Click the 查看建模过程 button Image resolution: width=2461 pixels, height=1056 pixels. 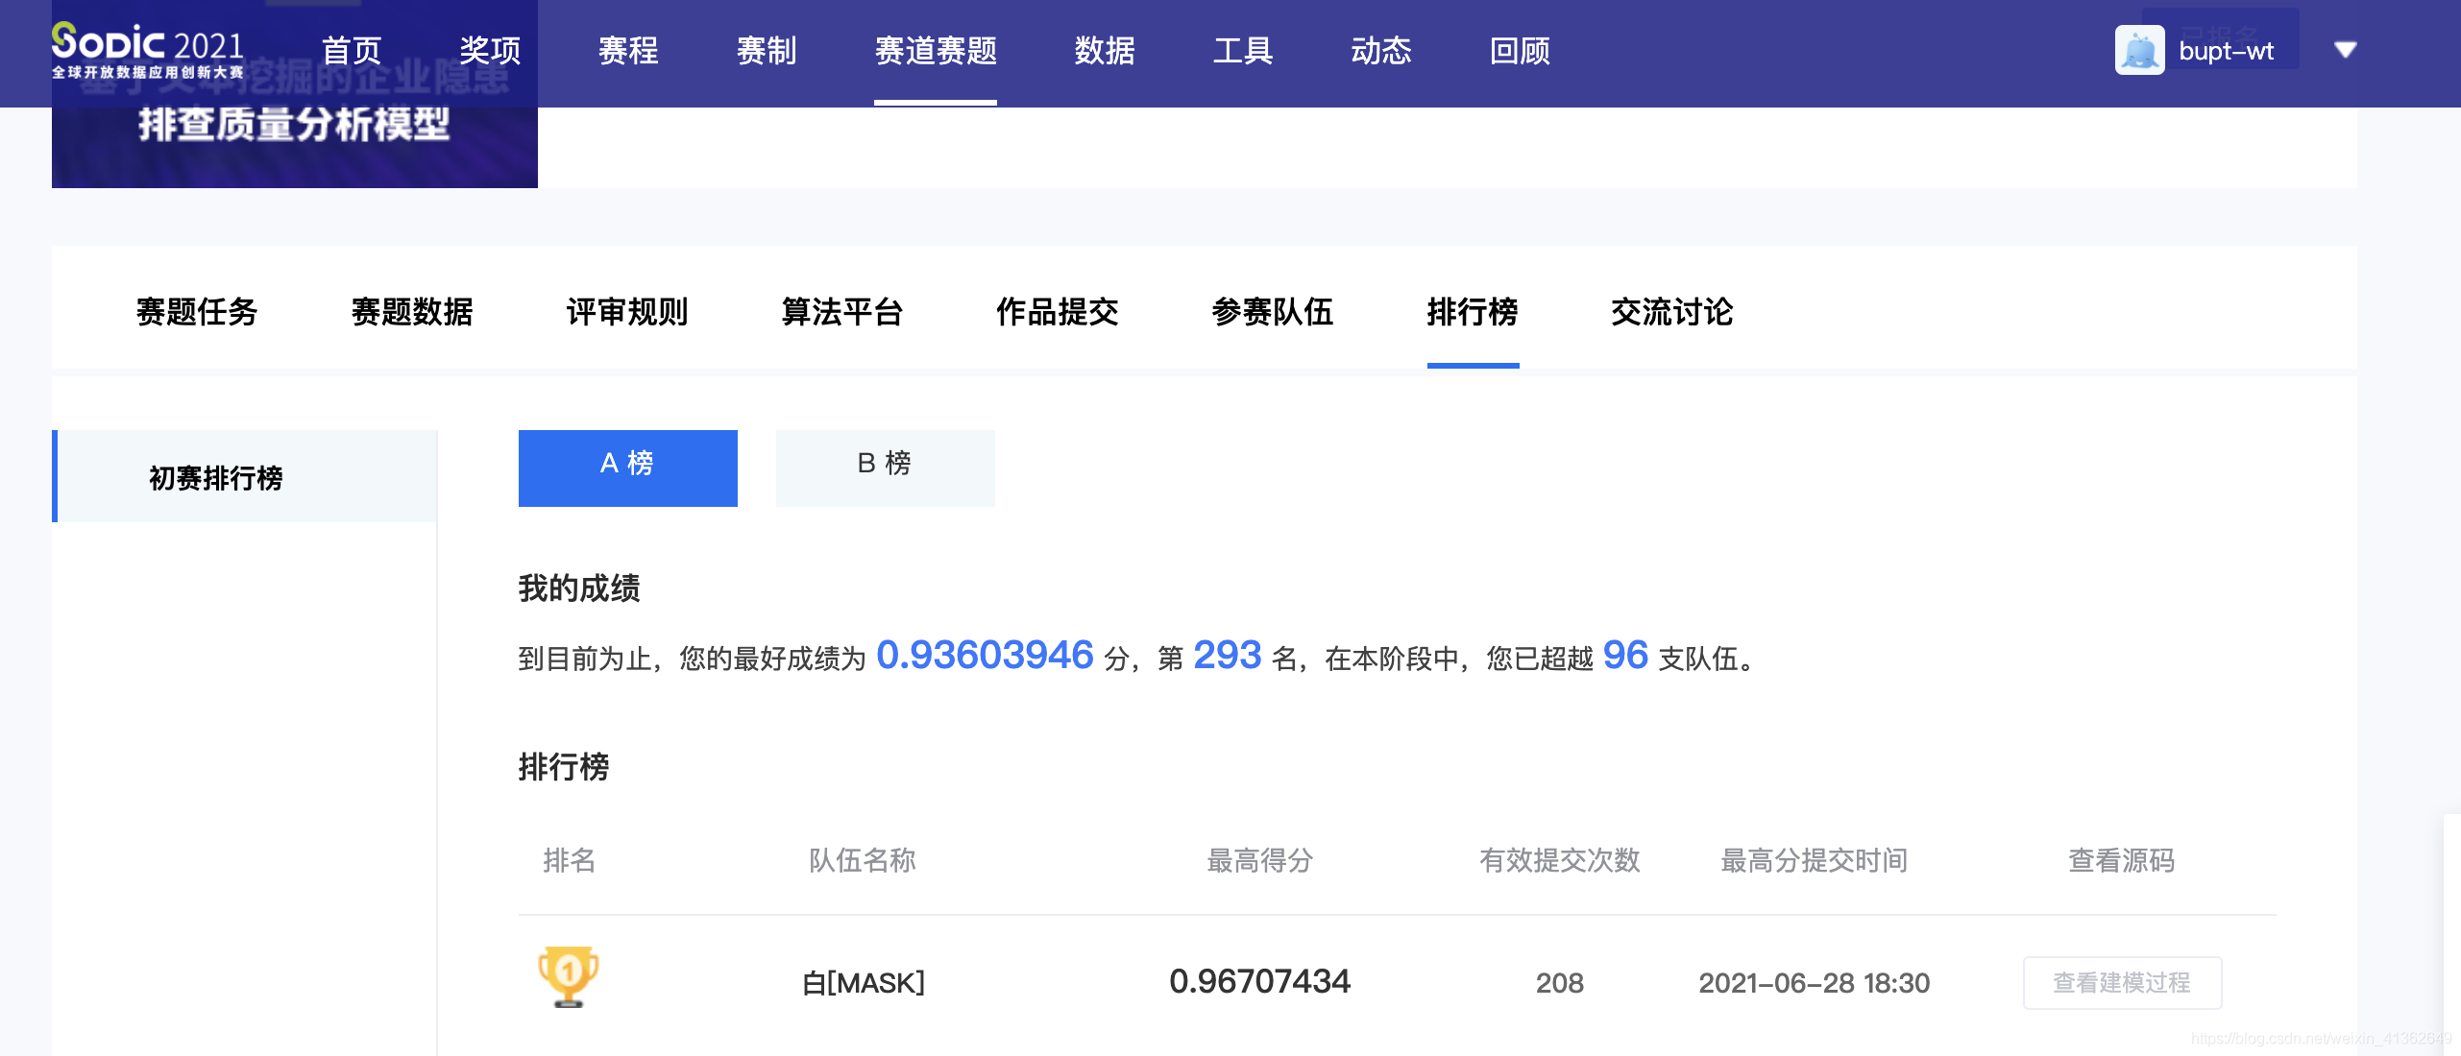pyautogui.click(x=2121, y=982)
